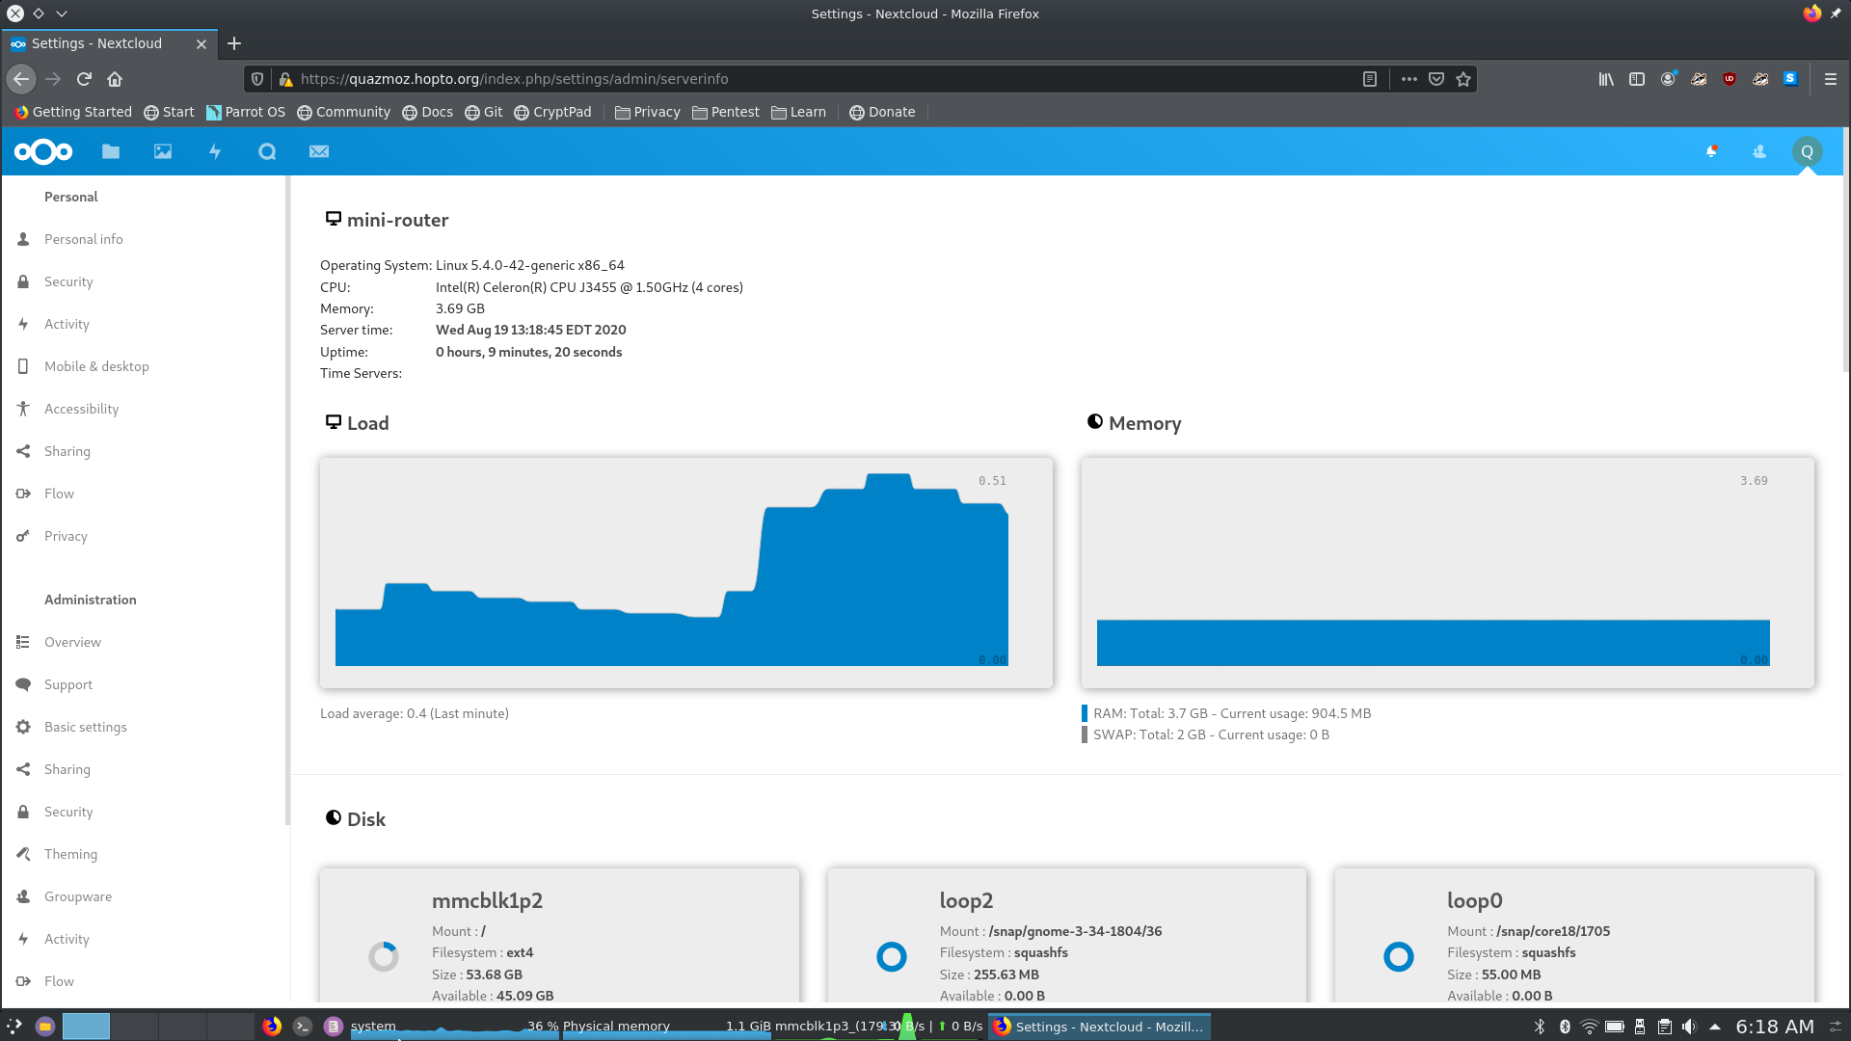1851x1041 pixels.
Task: Close the Settings - Nextcloud tab
Action: [x=201, y=43]
